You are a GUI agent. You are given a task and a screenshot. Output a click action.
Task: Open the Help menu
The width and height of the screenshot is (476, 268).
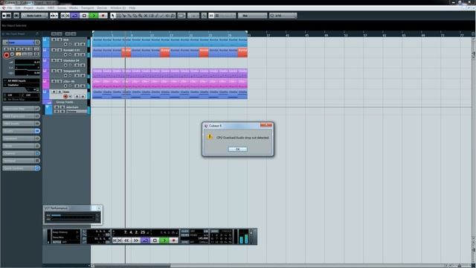click(132, 8)
